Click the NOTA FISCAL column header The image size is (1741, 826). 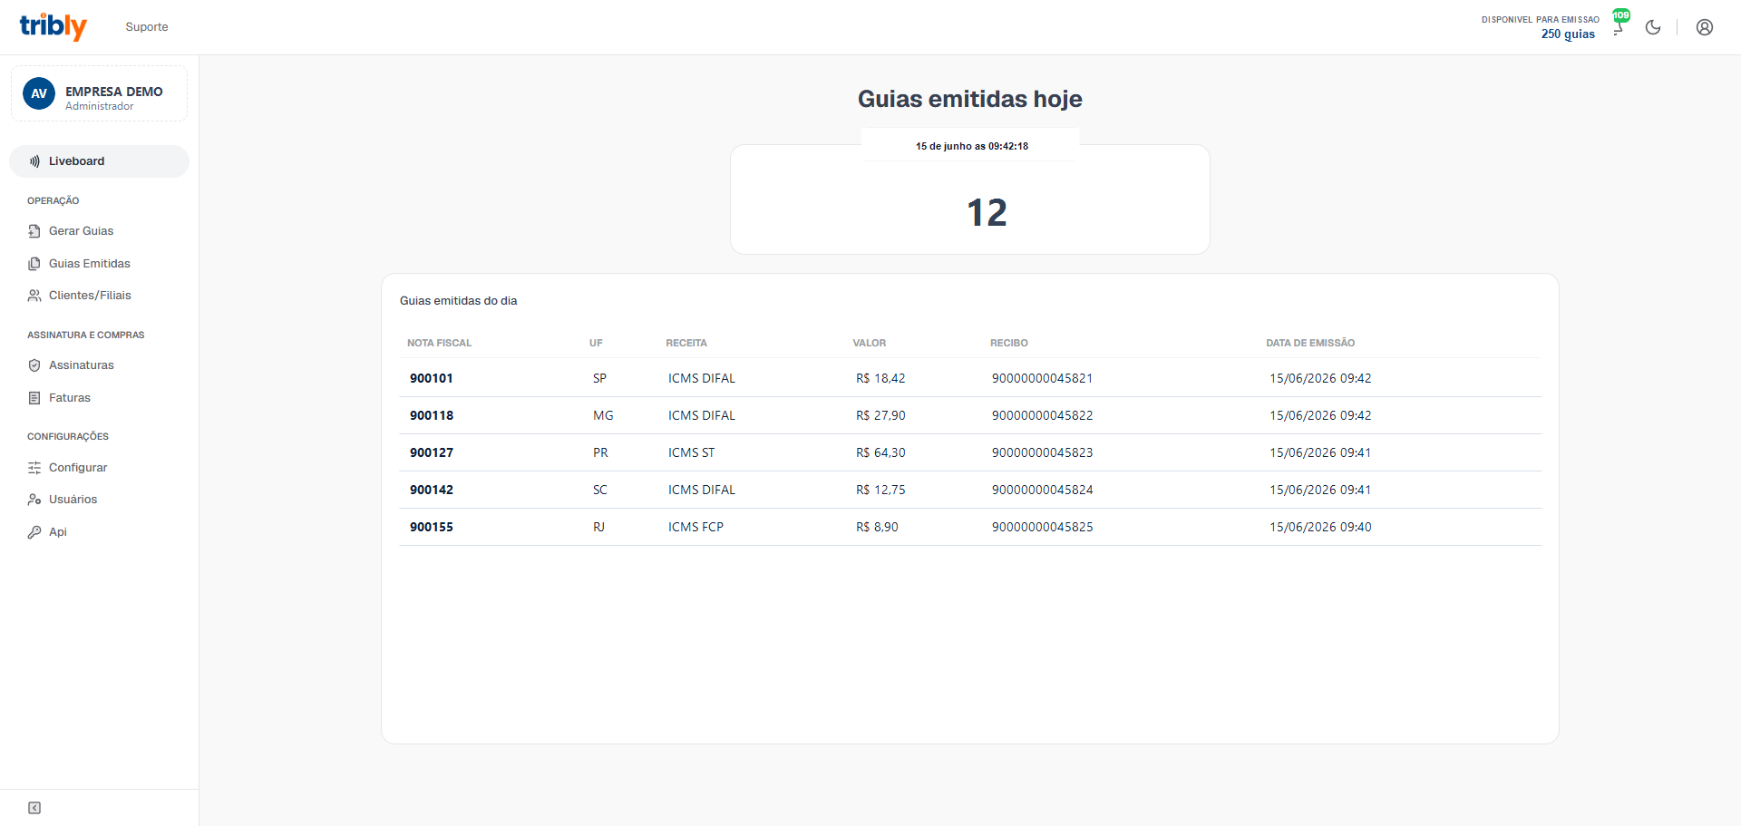(x=439, y=343)
